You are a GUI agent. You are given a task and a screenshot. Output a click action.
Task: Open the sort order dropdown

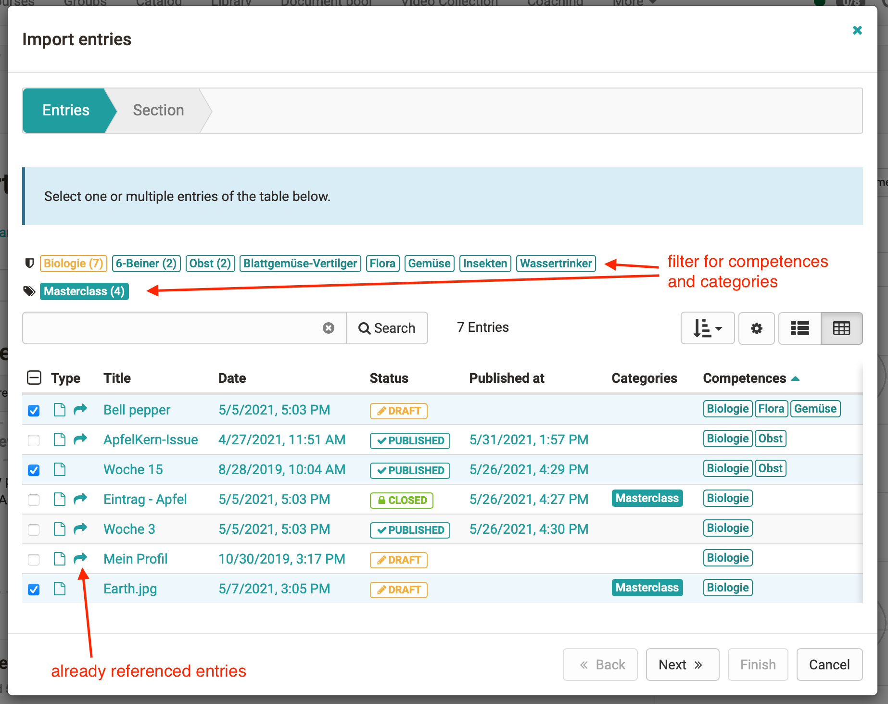[707, 328]
